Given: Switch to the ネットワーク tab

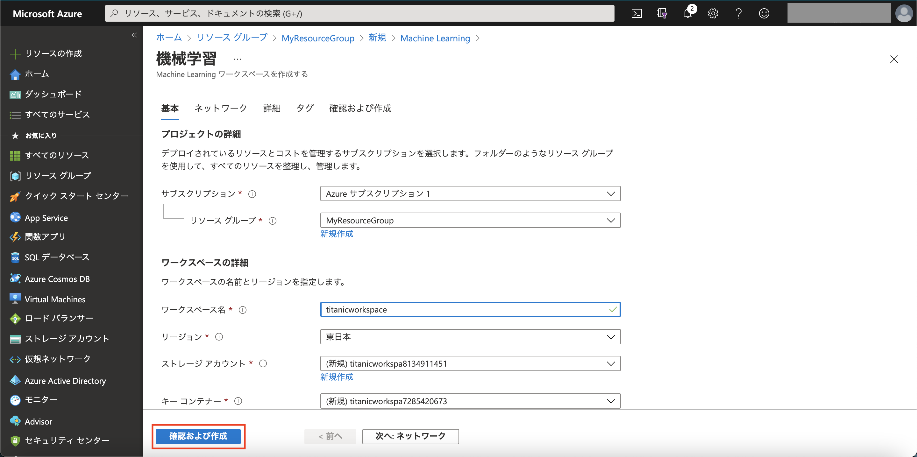Looking at the screenshot, I should (x=221, y=109).
